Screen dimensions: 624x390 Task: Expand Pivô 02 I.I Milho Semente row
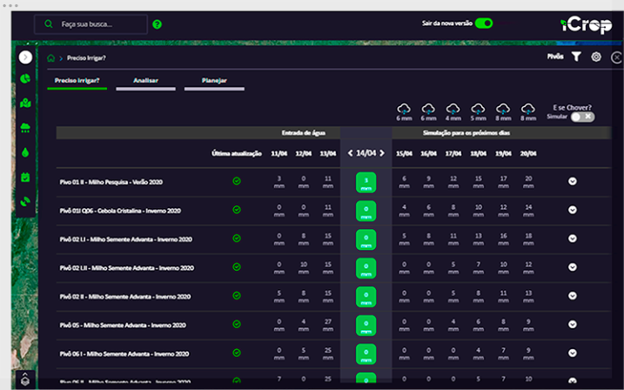[573, 239]
